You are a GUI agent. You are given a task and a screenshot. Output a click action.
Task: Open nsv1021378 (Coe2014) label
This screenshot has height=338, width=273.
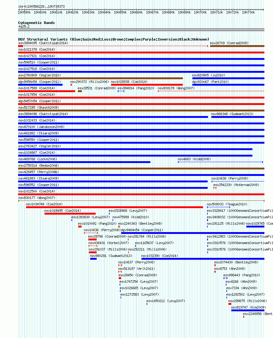37,49
